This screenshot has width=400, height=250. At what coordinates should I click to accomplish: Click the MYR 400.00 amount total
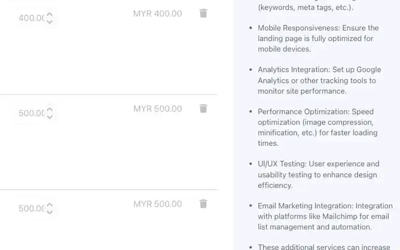tap(158, 14)
